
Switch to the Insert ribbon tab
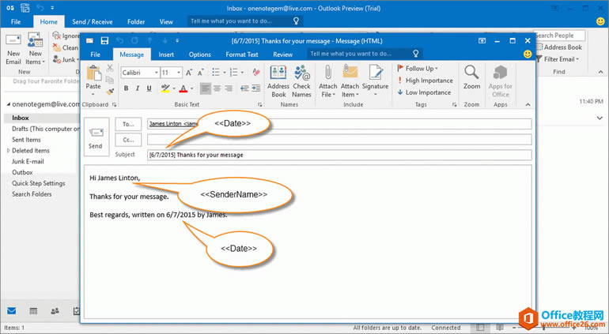point(166,54)
